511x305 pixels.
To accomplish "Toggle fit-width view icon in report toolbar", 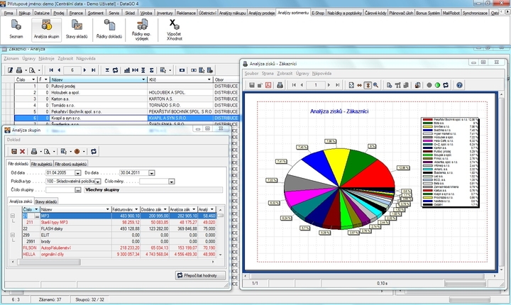I will pos(359,85).
